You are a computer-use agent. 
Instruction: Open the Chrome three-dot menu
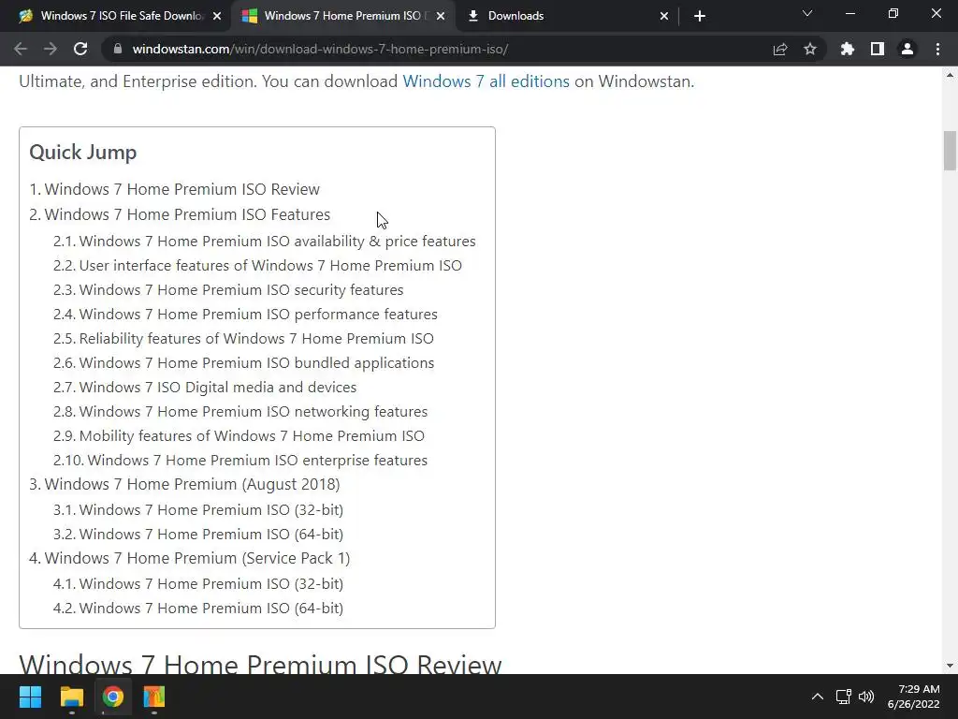937,49
